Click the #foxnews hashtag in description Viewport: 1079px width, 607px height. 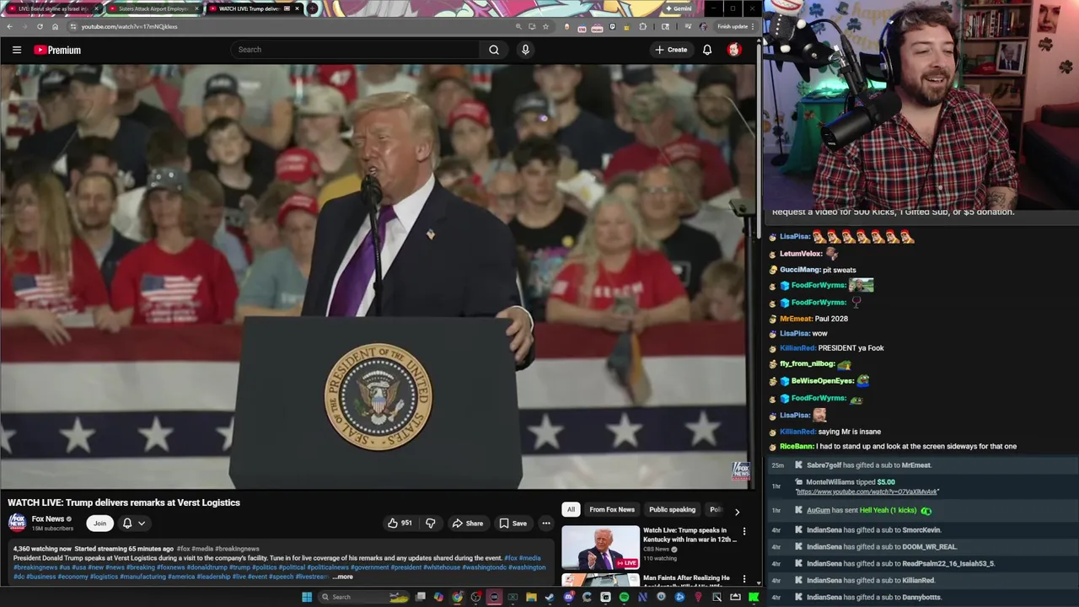coord(170,567)
